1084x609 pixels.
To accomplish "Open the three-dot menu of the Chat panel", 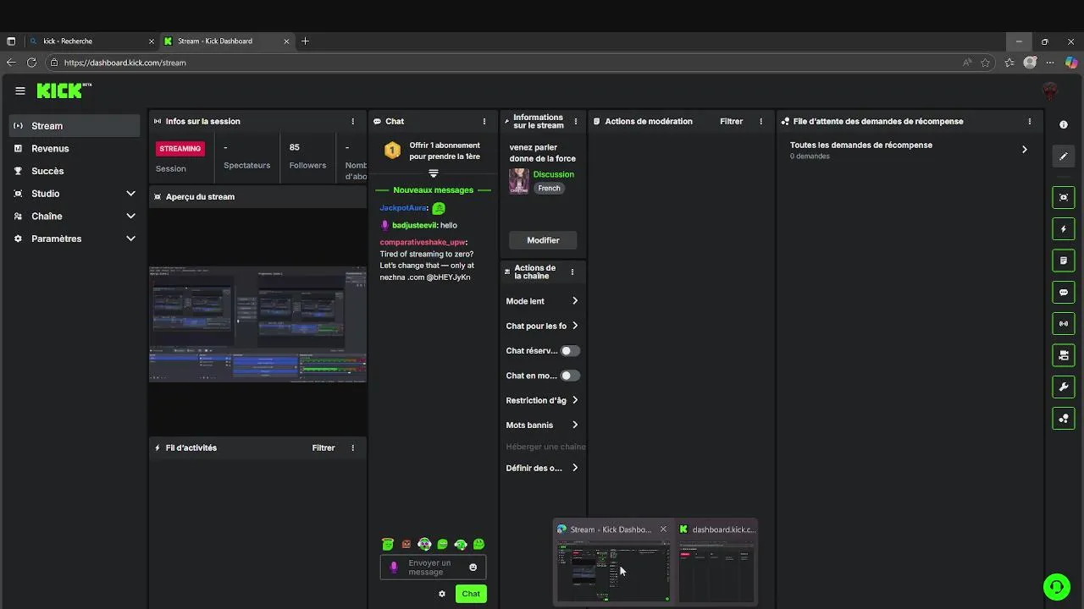I will pyautogui.click(x=484, y=121).
